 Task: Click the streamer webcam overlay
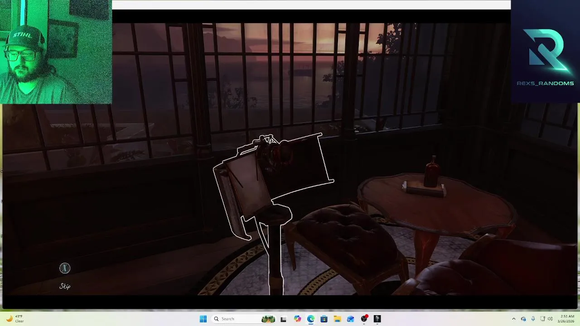pos(56,52)
